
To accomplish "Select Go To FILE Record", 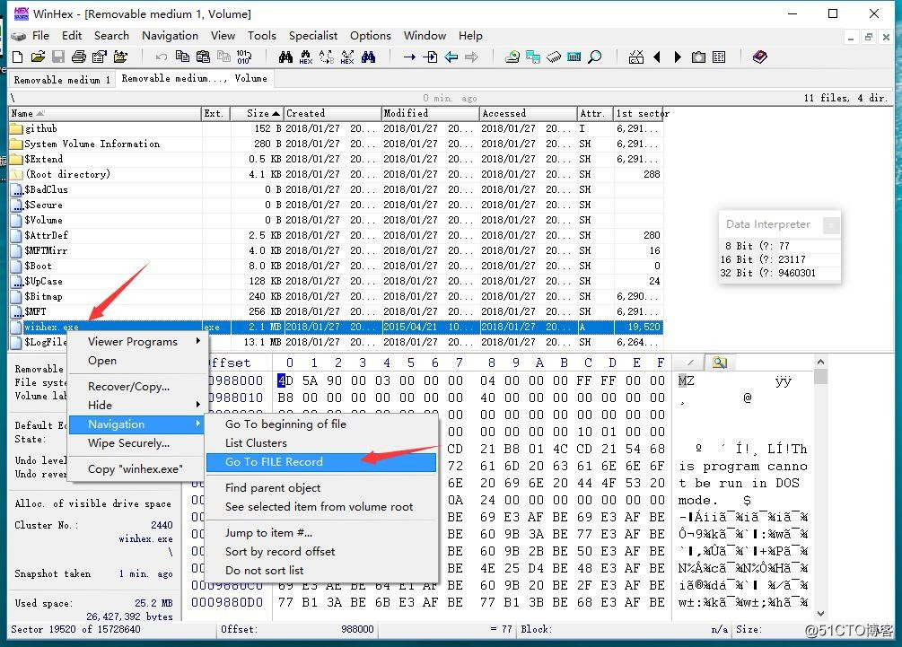I will (x=321, y=462).
